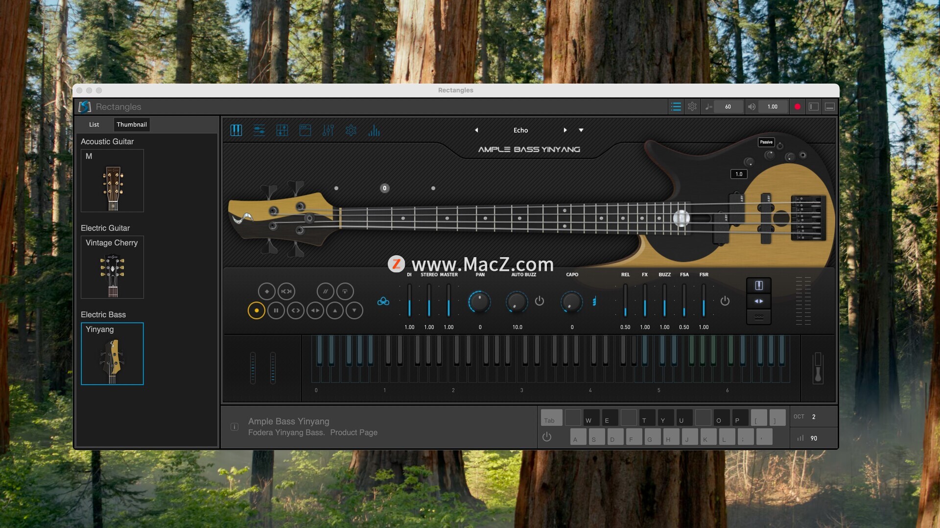Select the Vintage Cherry electric guitar thumbnail
The height and width of the screenshot is (528, 940).
pos(112,267)
